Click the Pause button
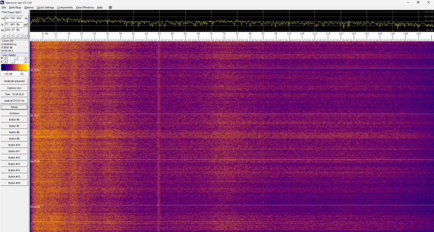 point(14,107)
